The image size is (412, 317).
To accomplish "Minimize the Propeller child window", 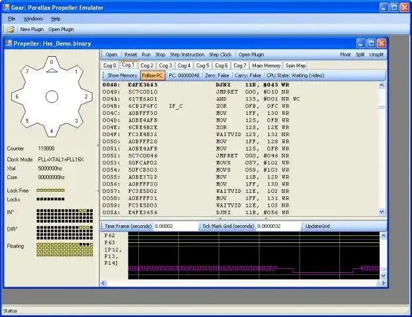I will tap(361, 44).
